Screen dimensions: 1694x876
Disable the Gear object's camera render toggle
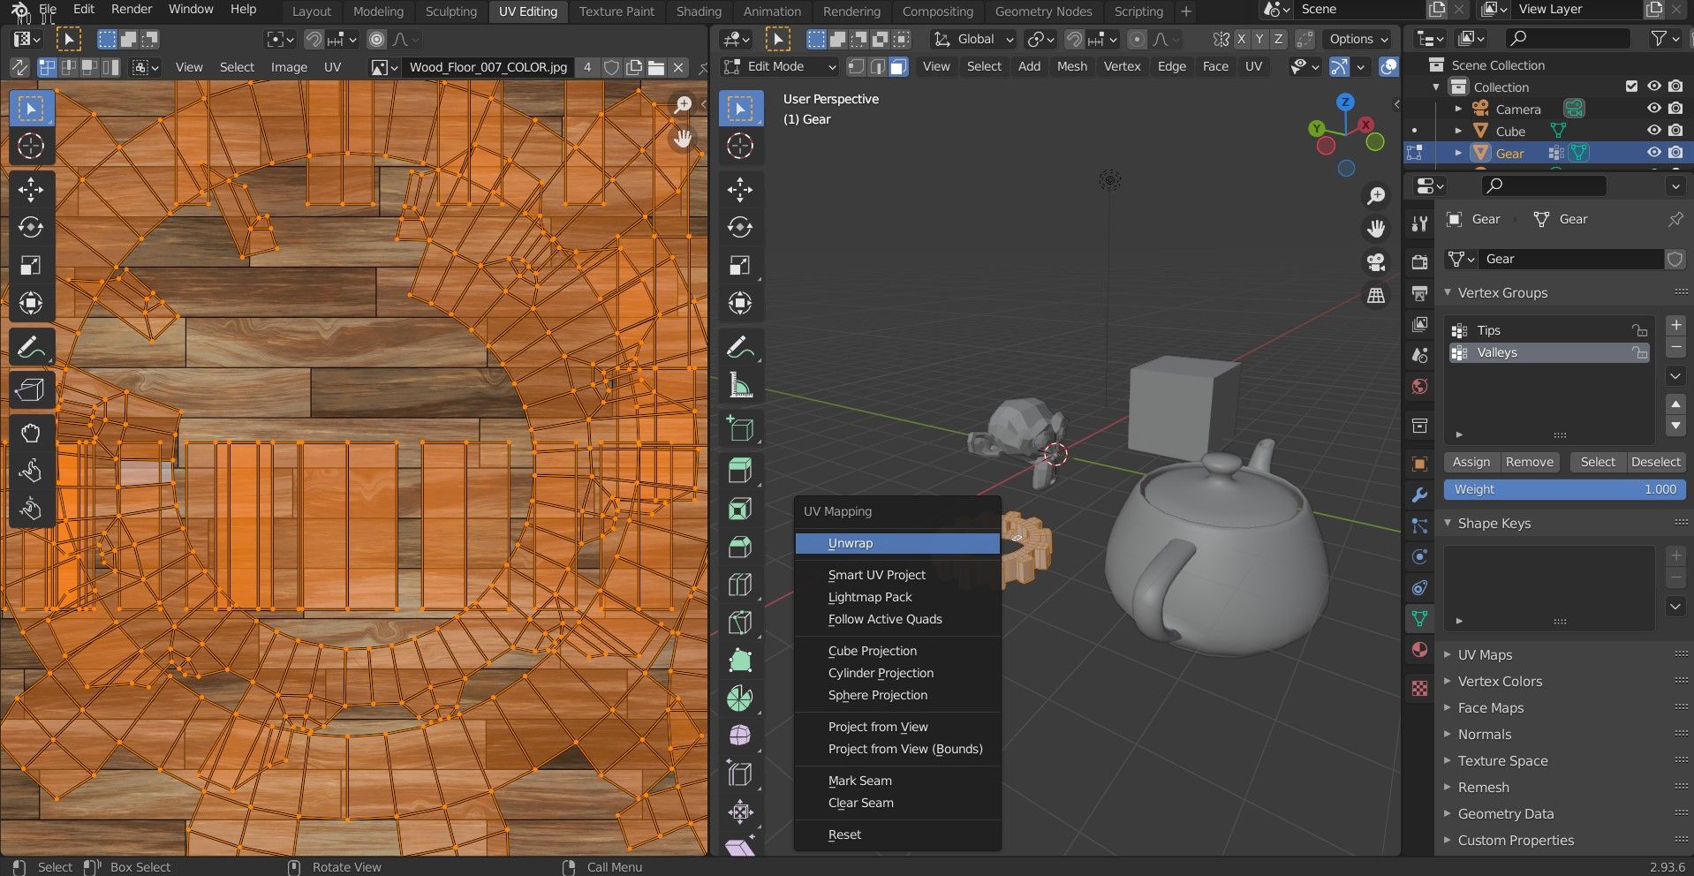1674,152
